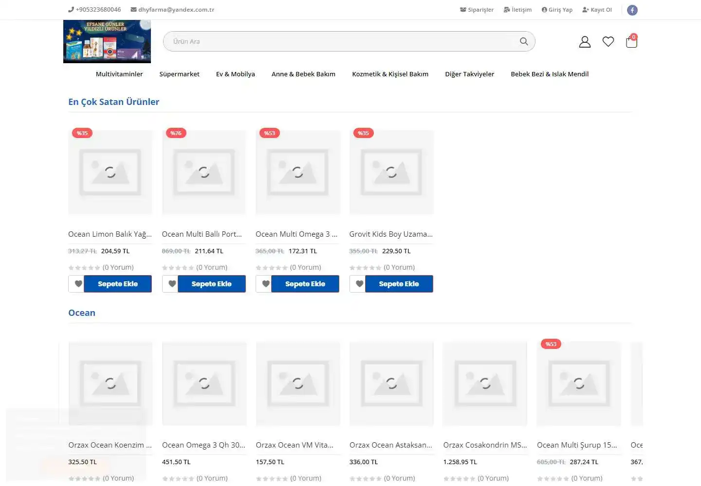This screenshot has height=486, width=701.
Task: Click the email dhyfarma@yandex.com.tr
Action: click(x=172, y=10)
